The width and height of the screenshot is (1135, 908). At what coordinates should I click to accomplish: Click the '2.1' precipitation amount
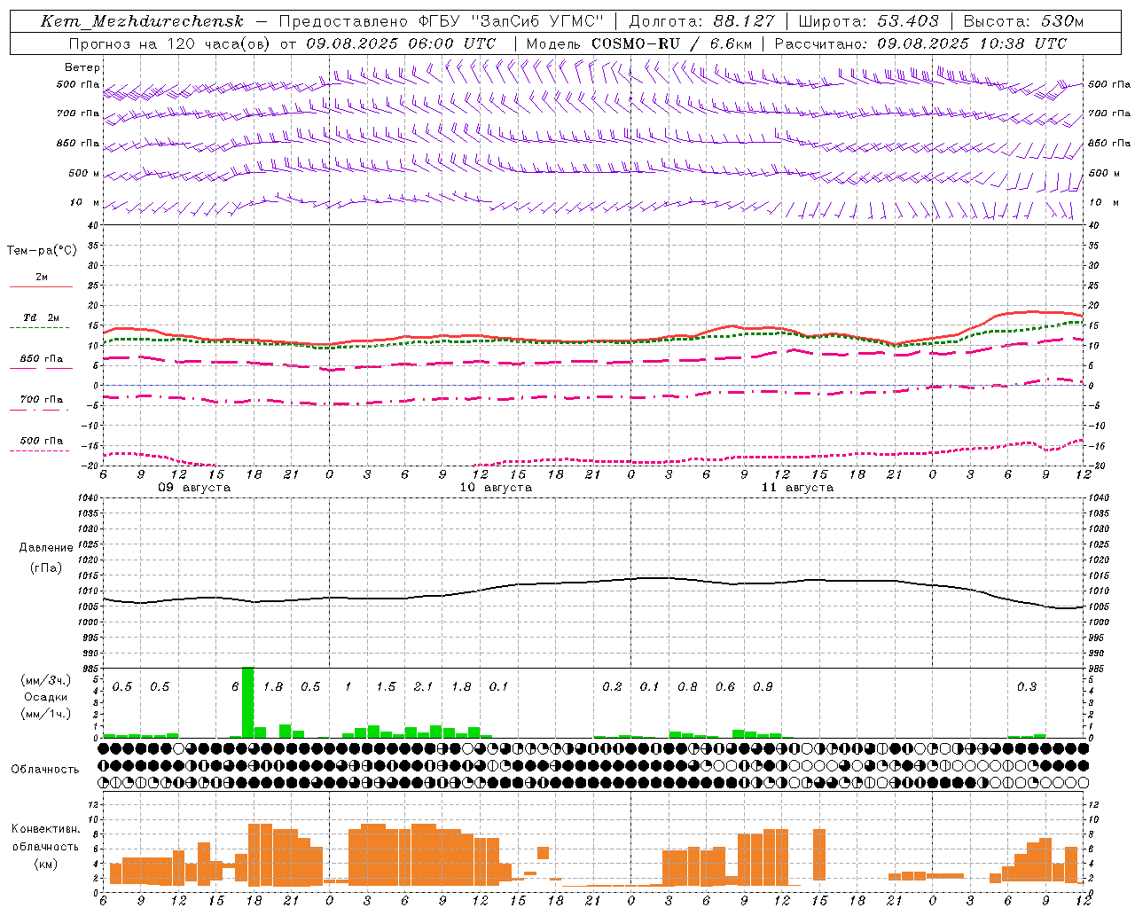coord(423,687)
